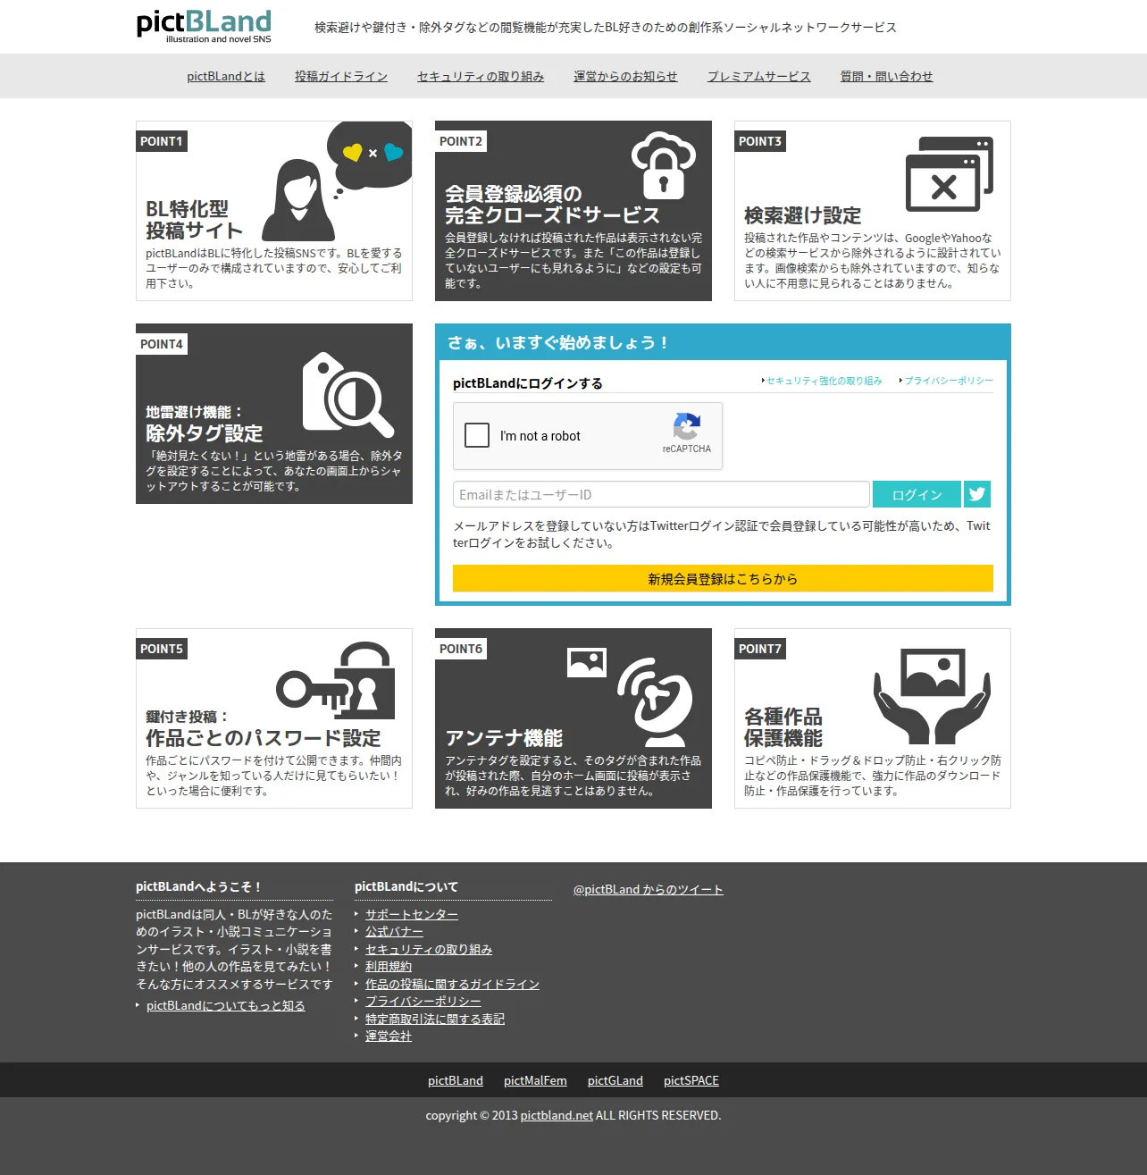
Task: Click the ログイン button
Action: tap(917, 494)
